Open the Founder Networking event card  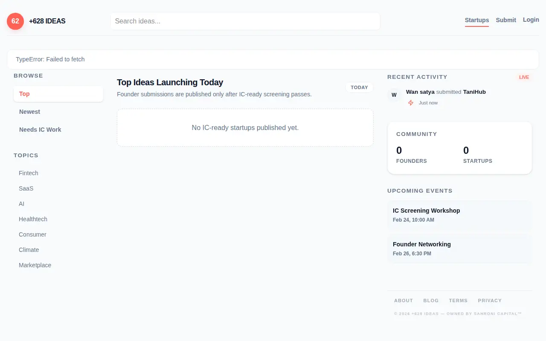click(x=460, y=249)
